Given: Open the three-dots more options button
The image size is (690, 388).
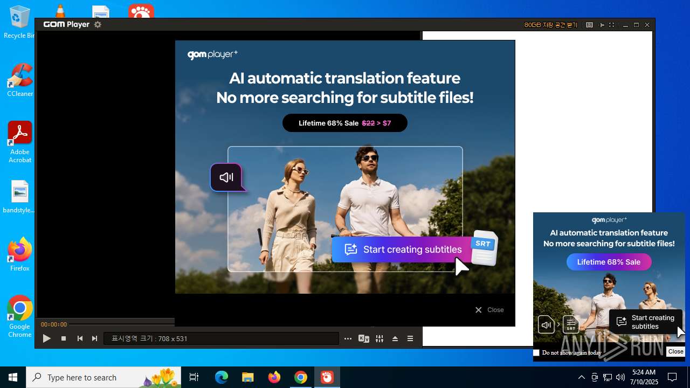Looking at the screenshot, I should click(x=348, y=339).
